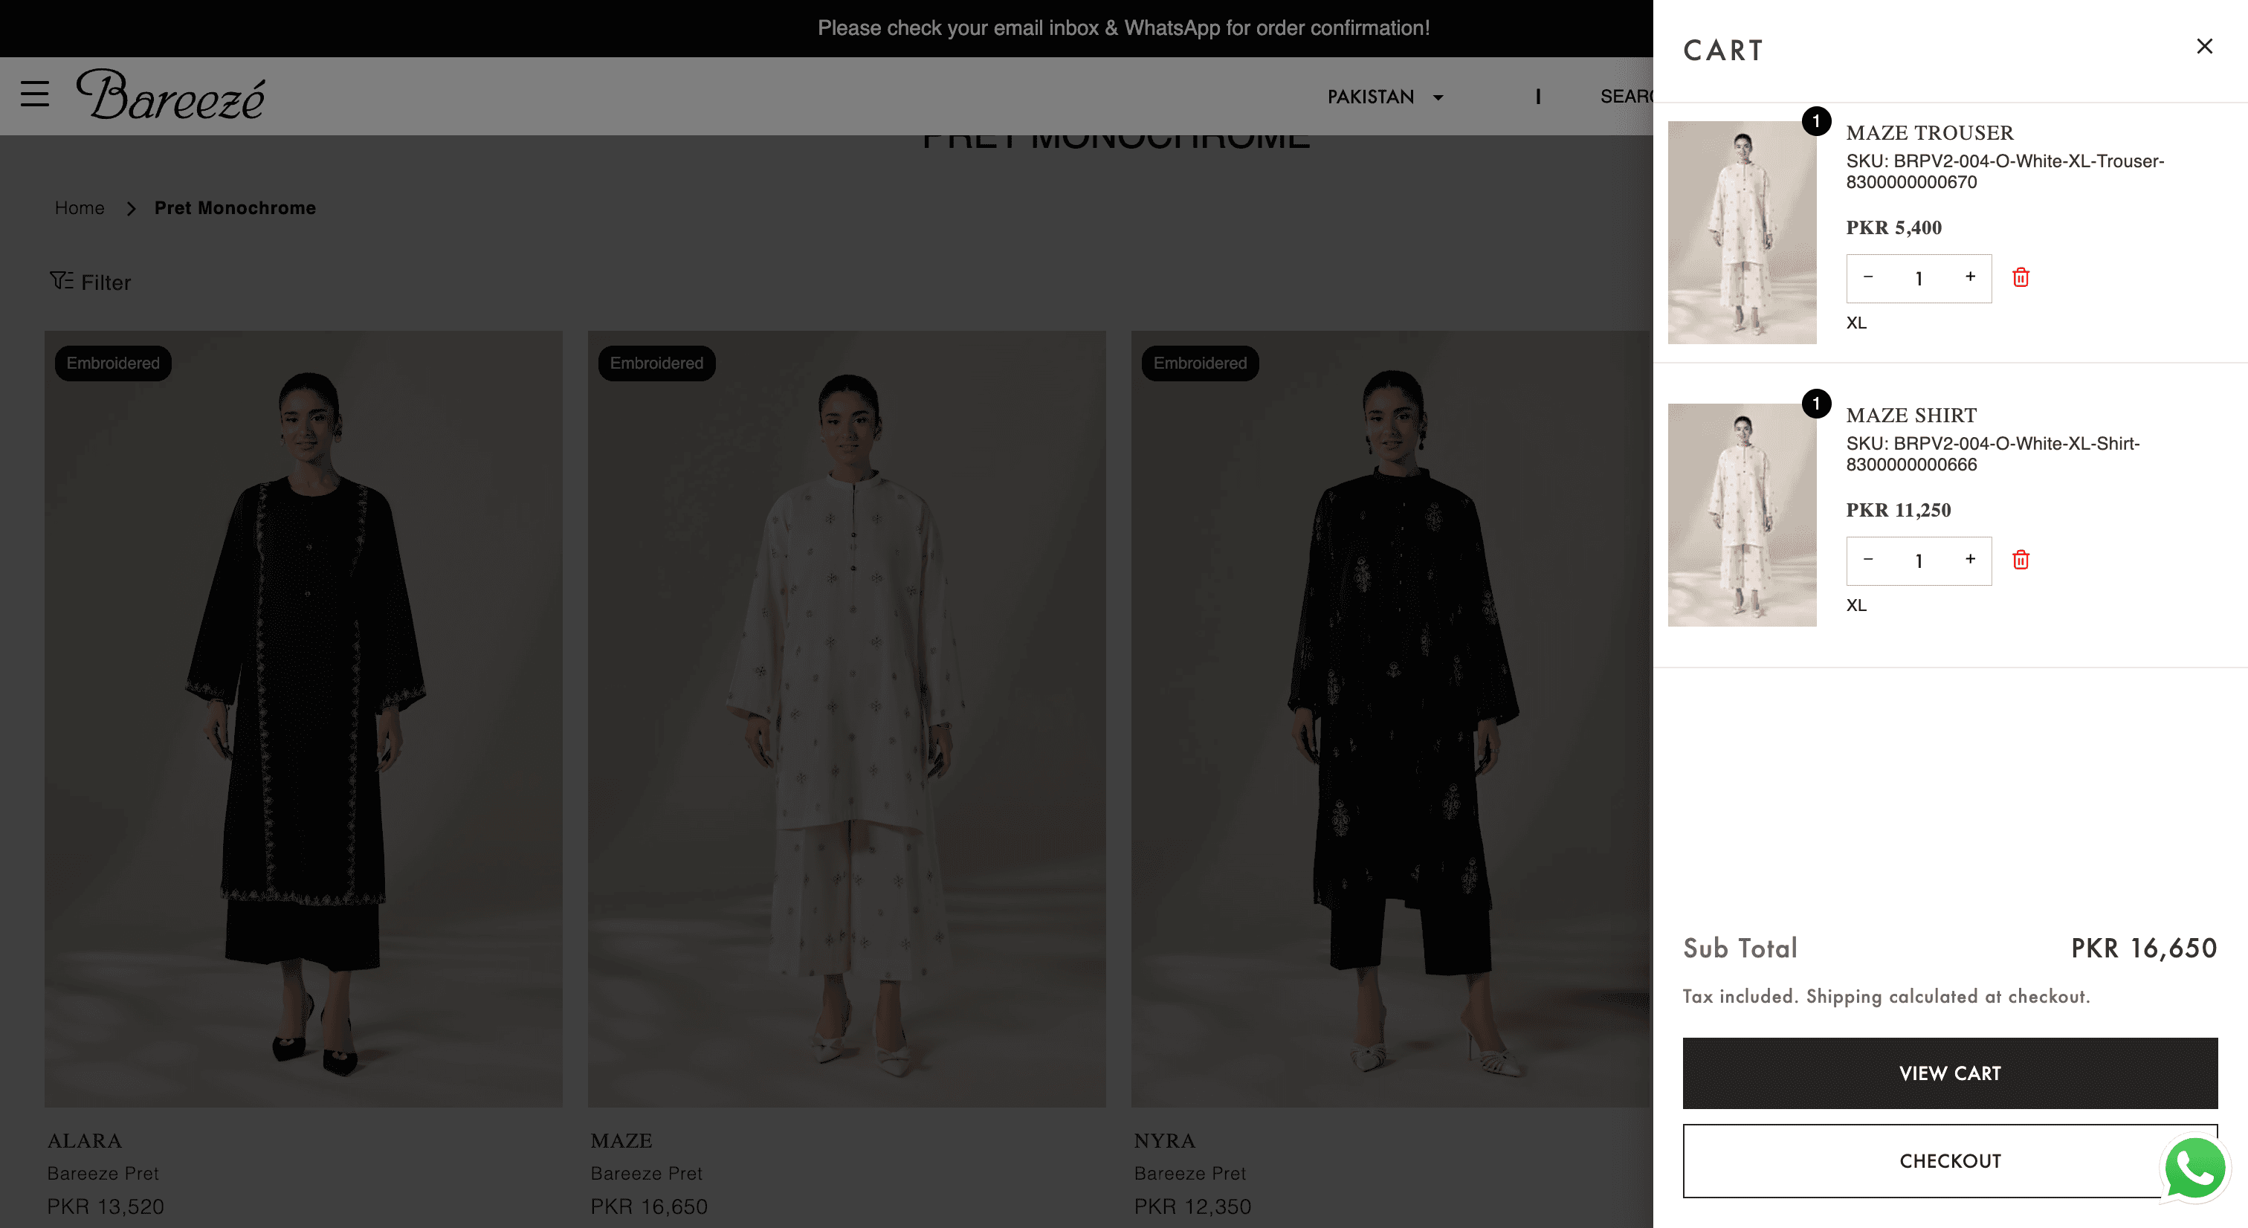Open the Alara product image
The height and width of the screenshot is (1228, 2248).
[x=304, y=719]
